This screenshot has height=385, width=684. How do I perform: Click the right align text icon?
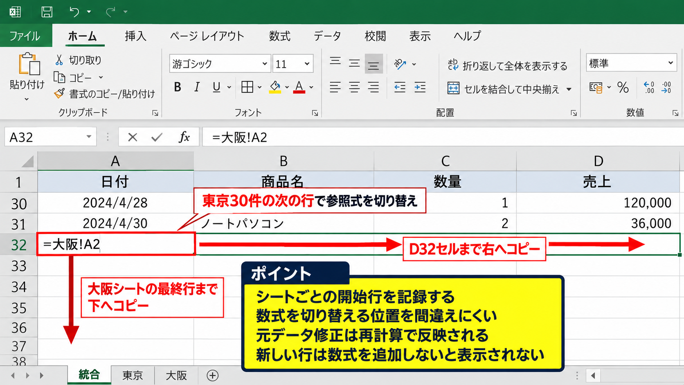point(373,87)
